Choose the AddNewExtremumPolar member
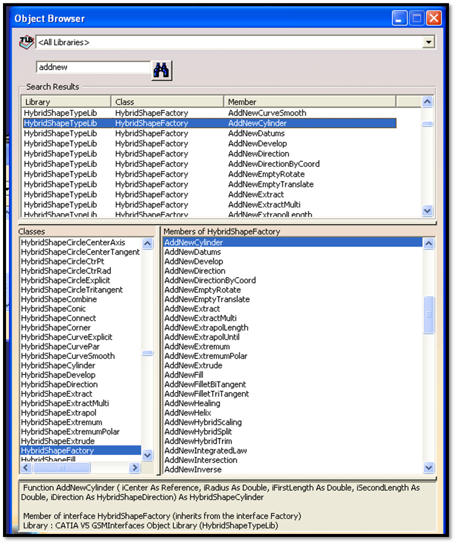 click(293, 356)
